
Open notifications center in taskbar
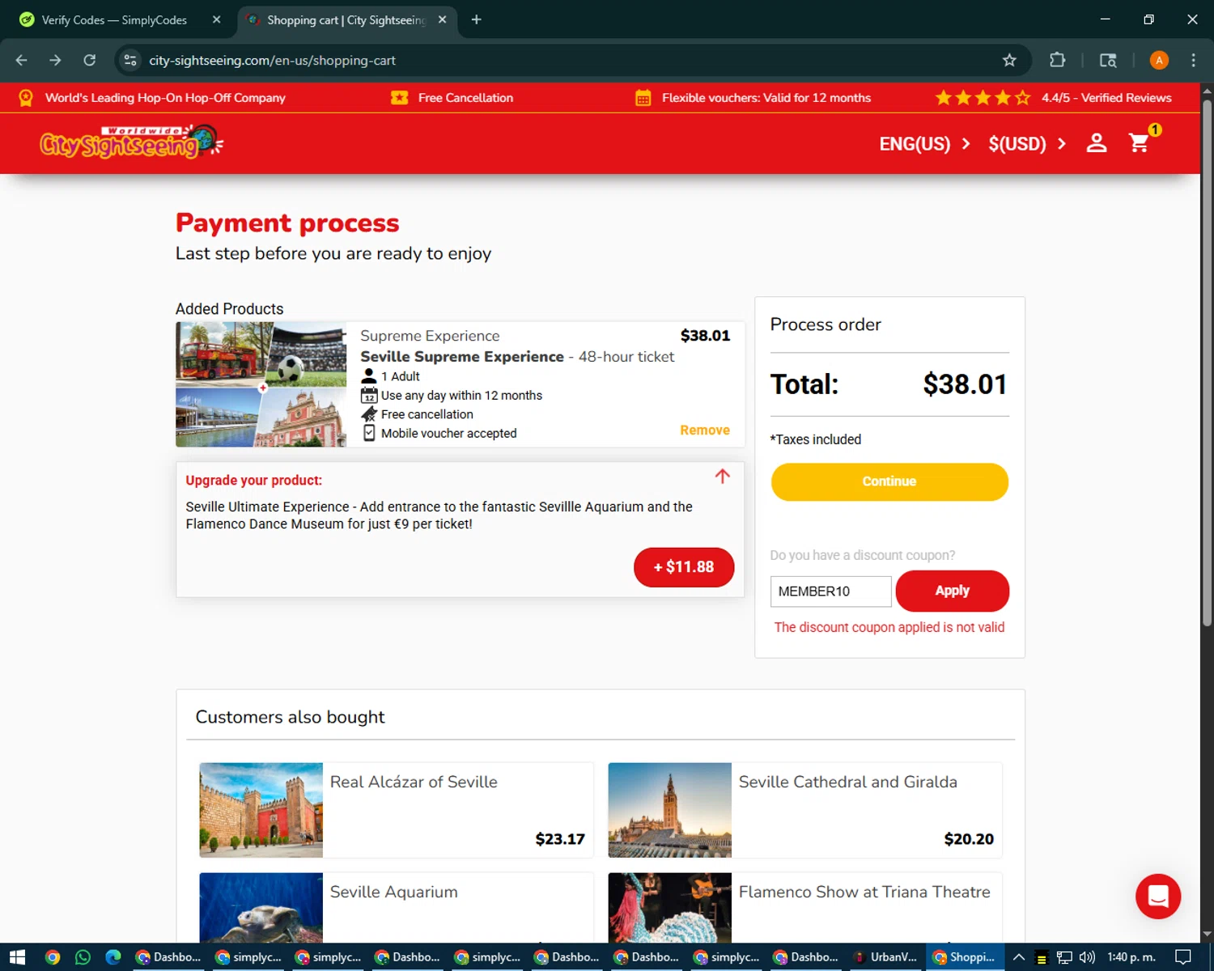pos(1183,957)
